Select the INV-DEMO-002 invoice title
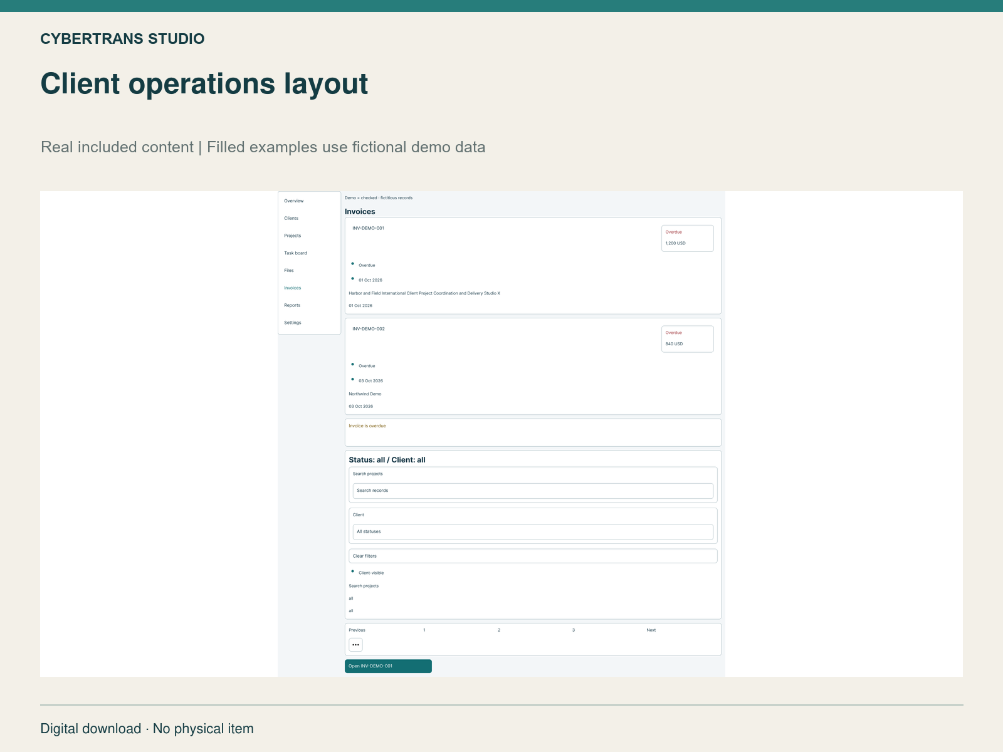The width and height of the screenshot is (1003, 752). click(369, 329)
